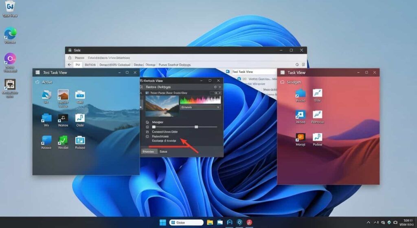
Task: Click the red circular taskbar app icon
Action: click(249, 222)
